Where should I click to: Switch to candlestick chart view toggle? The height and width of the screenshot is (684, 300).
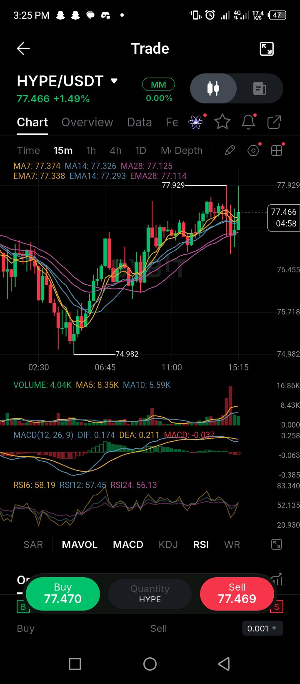(x=213, y=88)
